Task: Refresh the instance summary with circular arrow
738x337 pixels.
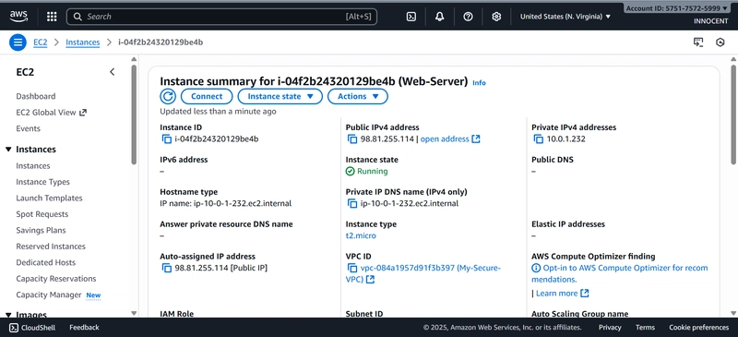Action: [x=168, y=96]
